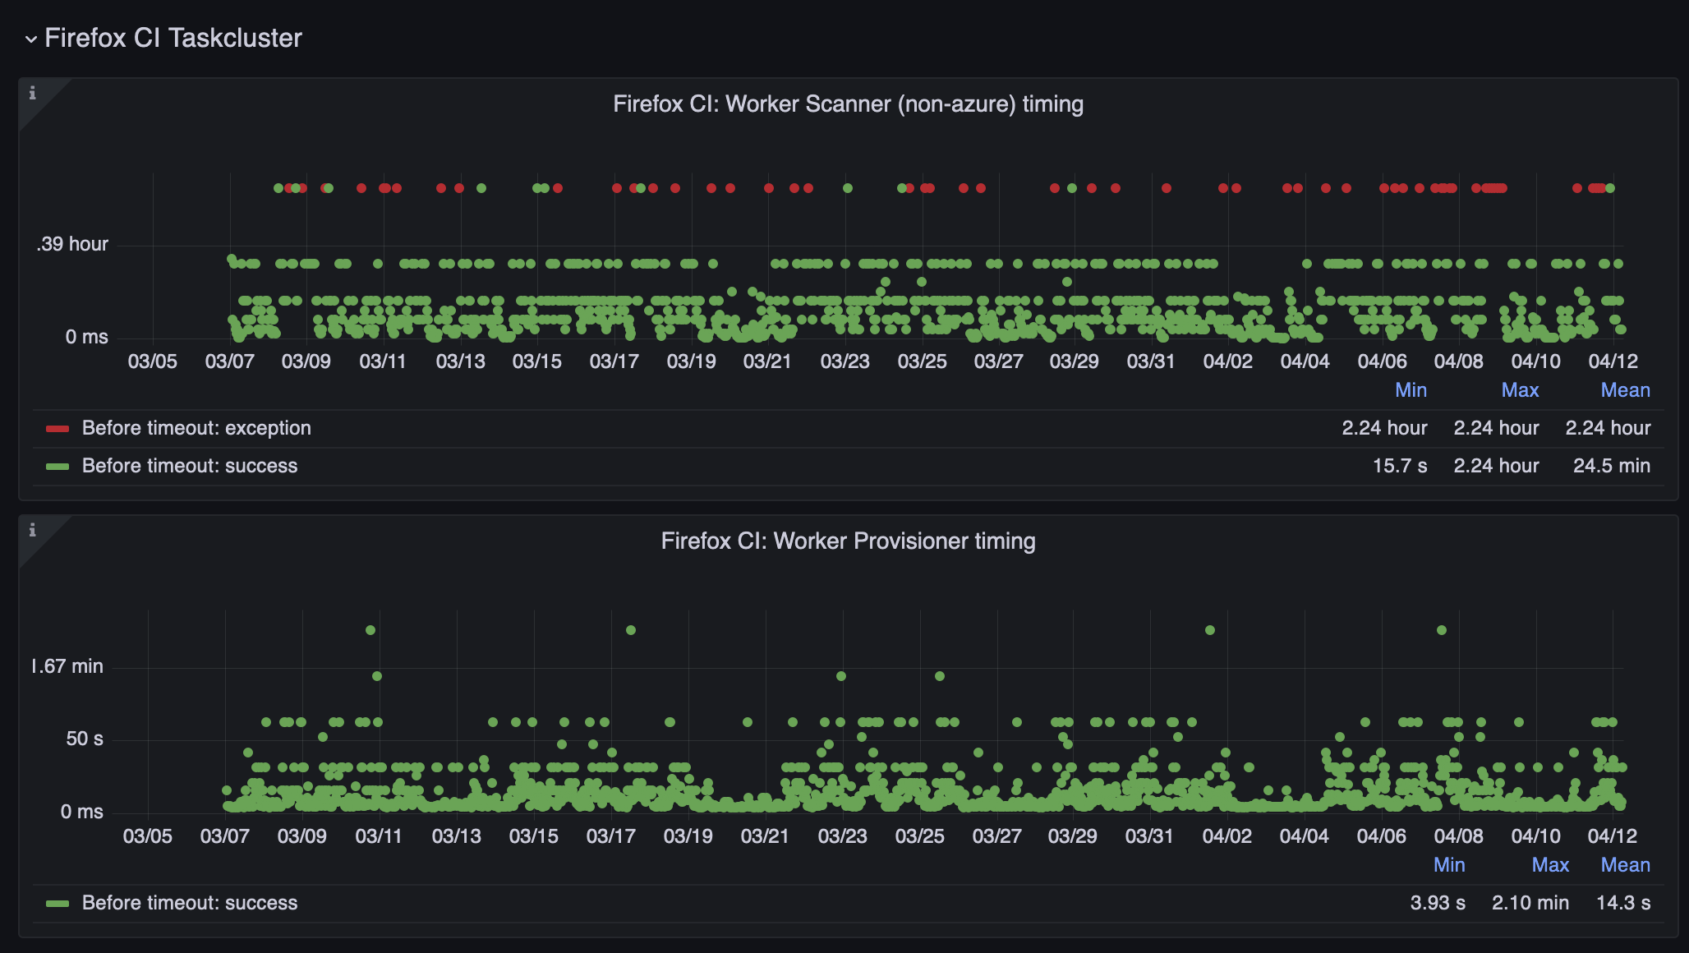This screenshot has width=1689, height=953.
Task: Open the Worker Provisioner timing panel title menu
Action: 848,541
